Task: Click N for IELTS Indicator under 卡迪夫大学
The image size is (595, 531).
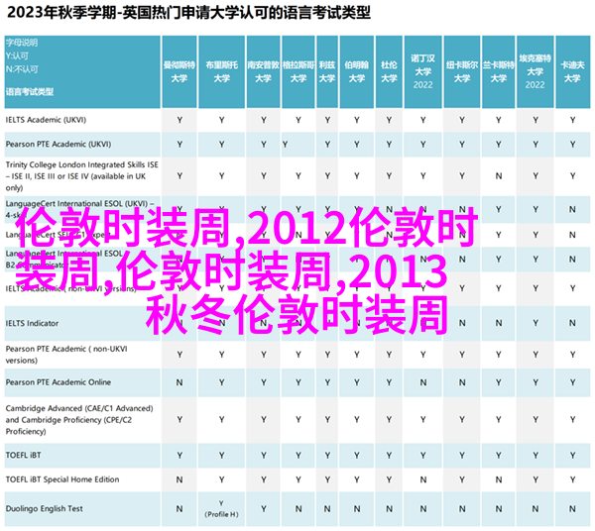Action: (x=572, y=323)
